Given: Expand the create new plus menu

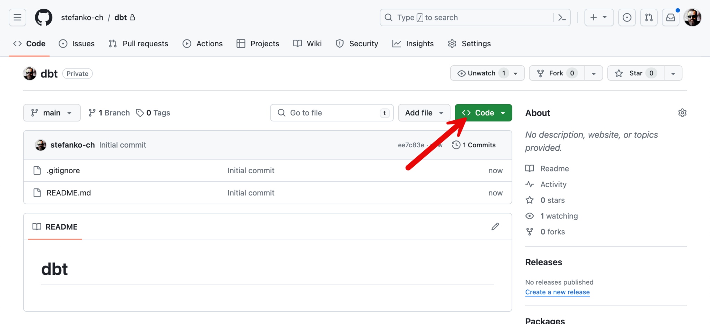Looking at the screenshot, I should coord(599,18).
